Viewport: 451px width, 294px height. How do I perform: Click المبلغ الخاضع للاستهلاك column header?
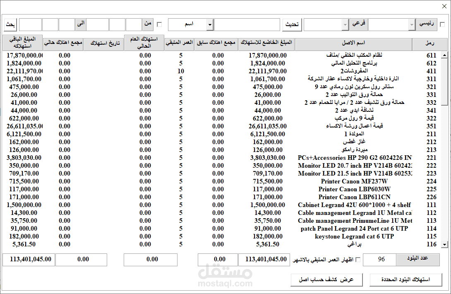click(266, 45)
